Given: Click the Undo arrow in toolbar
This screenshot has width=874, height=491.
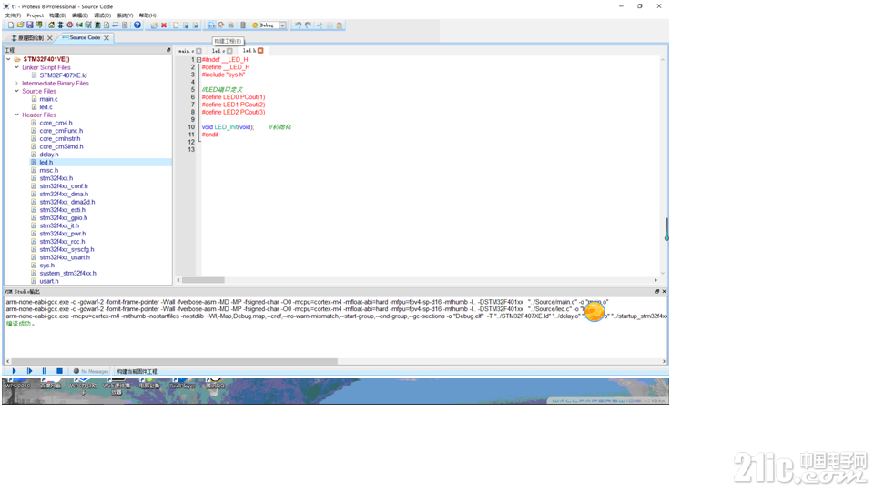Looking at the screenshot, I should coord(299,25).
